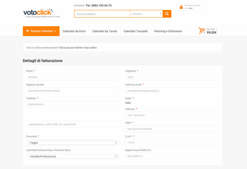
Task: Click the Appartamento, suite, unità optional field
Action: [73, 124]
